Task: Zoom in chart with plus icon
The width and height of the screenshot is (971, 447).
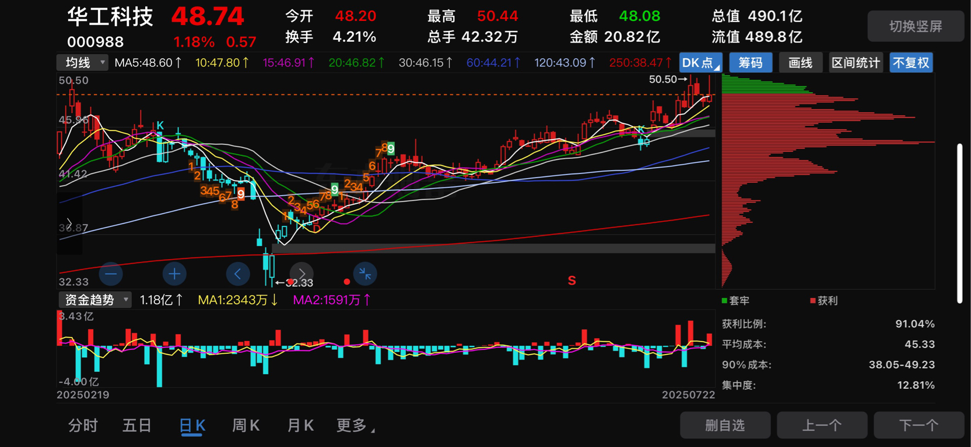Action: tap(174, 274)
